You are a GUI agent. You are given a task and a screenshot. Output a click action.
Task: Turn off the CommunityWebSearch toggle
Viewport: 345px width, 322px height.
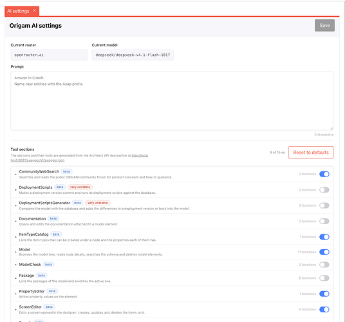coord(324,174)
